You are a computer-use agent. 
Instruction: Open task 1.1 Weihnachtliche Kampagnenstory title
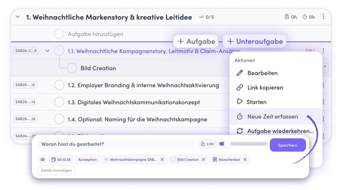coord(154,51)
